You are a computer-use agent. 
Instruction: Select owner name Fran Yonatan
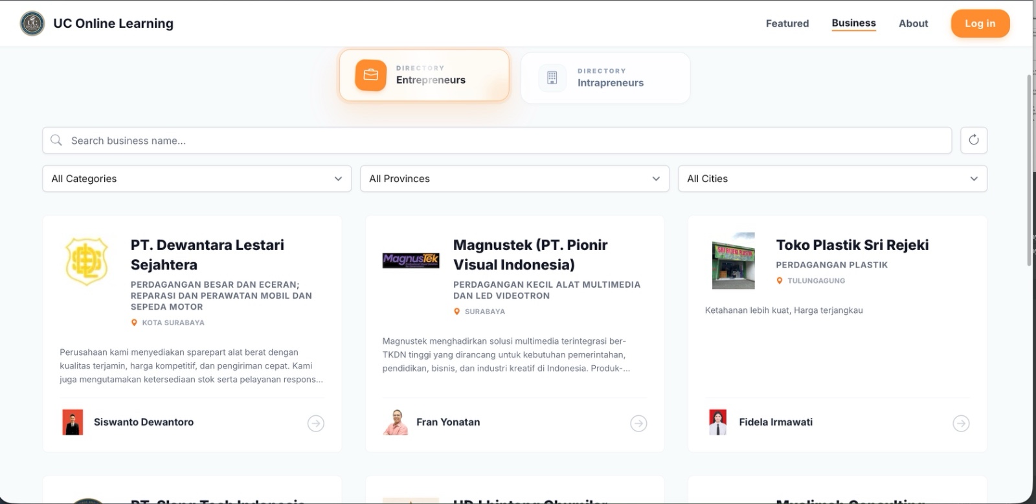pyautogui.click(x=448, y=422)
